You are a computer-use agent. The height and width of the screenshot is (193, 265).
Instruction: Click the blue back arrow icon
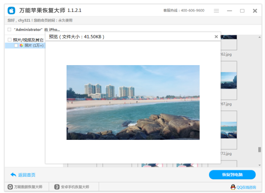pyautogui.click(x=13, y=175)
